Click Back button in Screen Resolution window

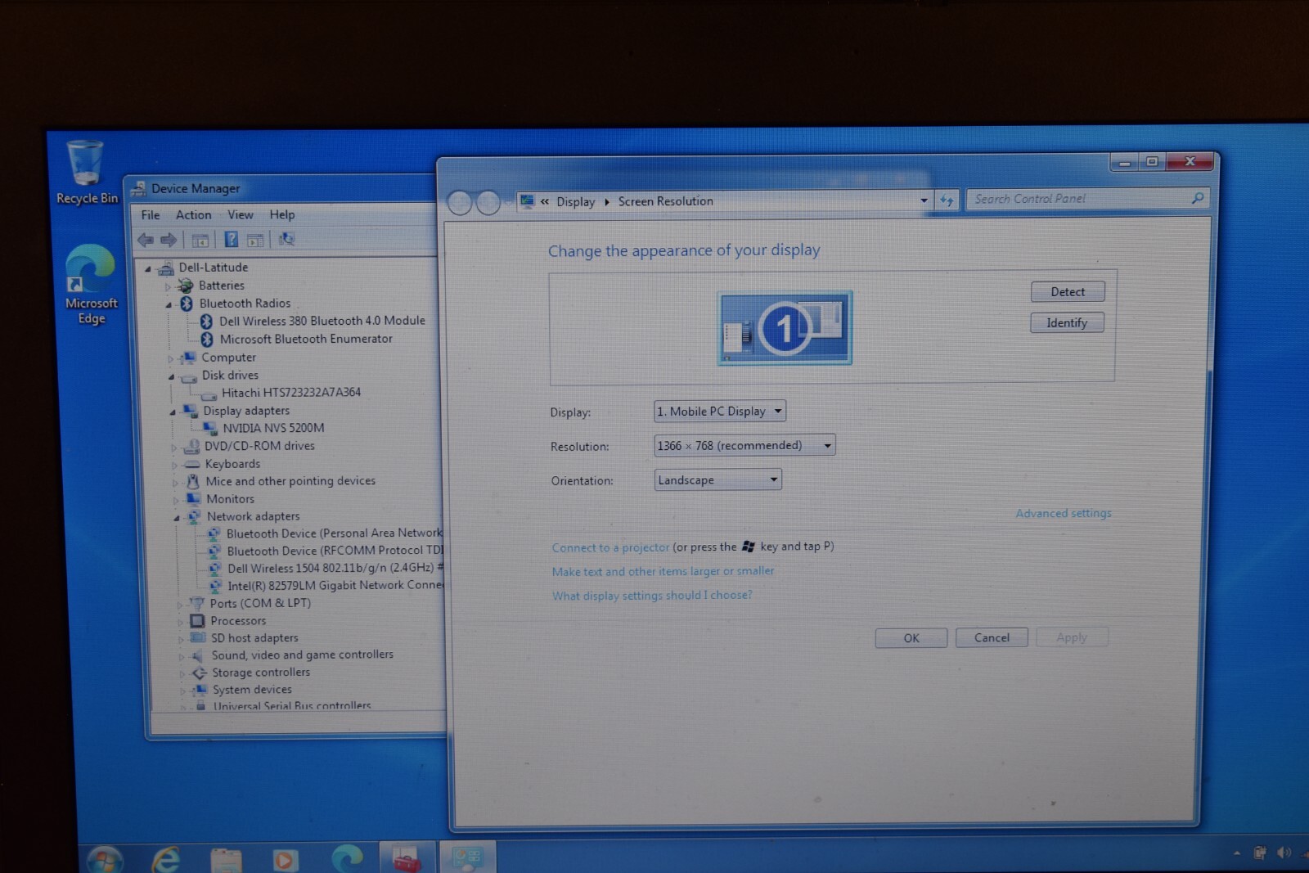click(460, 202)
